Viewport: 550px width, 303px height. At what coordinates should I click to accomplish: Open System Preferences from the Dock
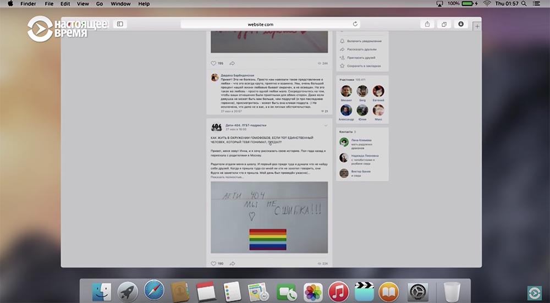coord(418,292)
